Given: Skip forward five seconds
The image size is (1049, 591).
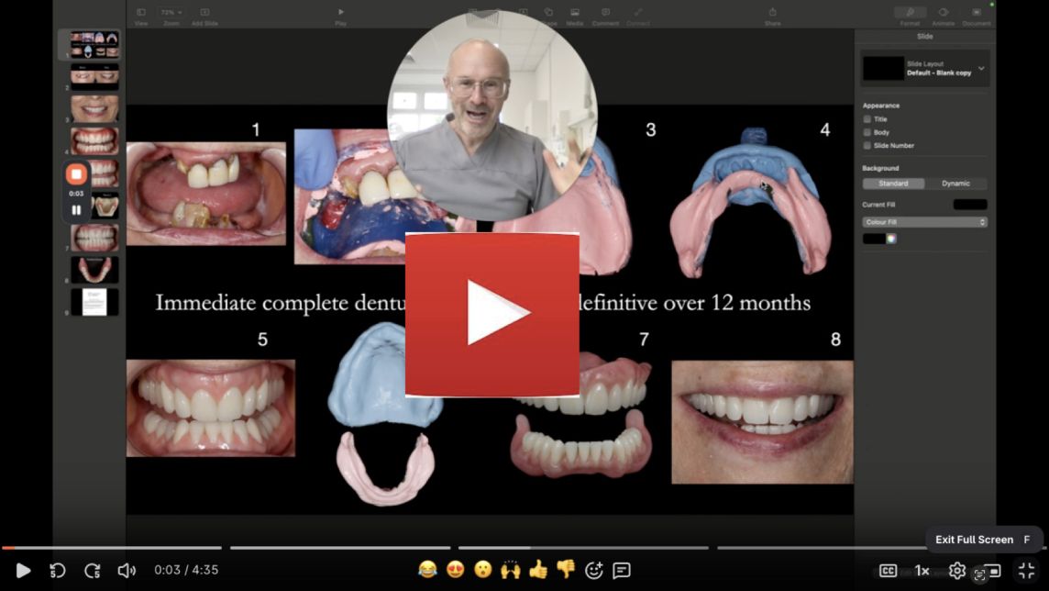Looking at the screenshot, I should click(93, 571).
